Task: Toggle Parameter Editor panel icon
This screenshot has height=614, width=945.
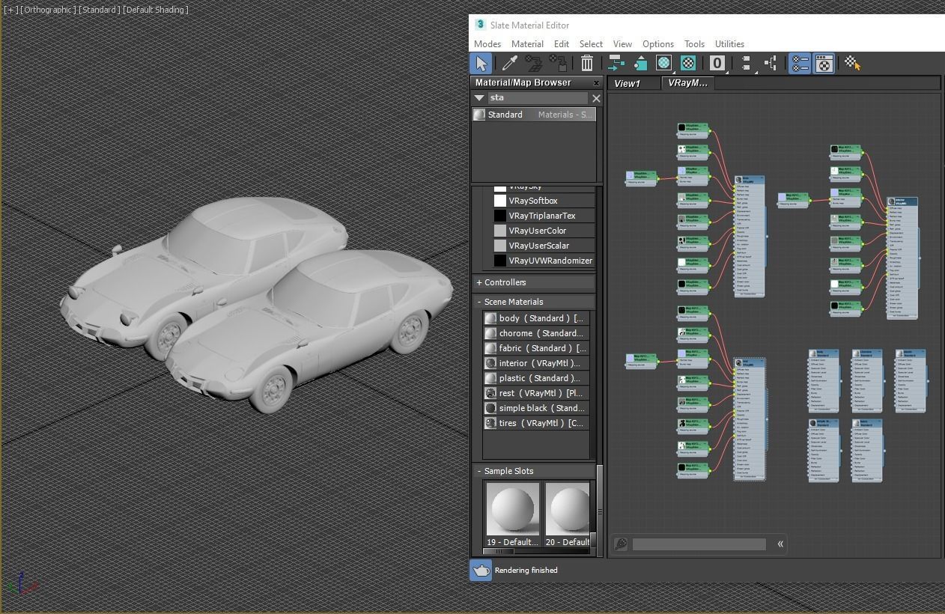Action: point(824,64)
